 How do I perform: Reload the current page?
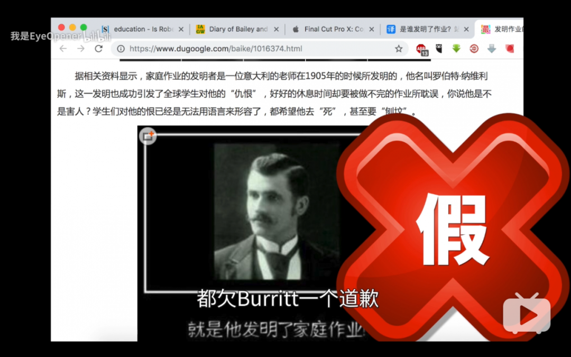[x=98, y=48]
